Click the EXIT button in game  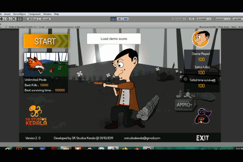coord(202,138)
